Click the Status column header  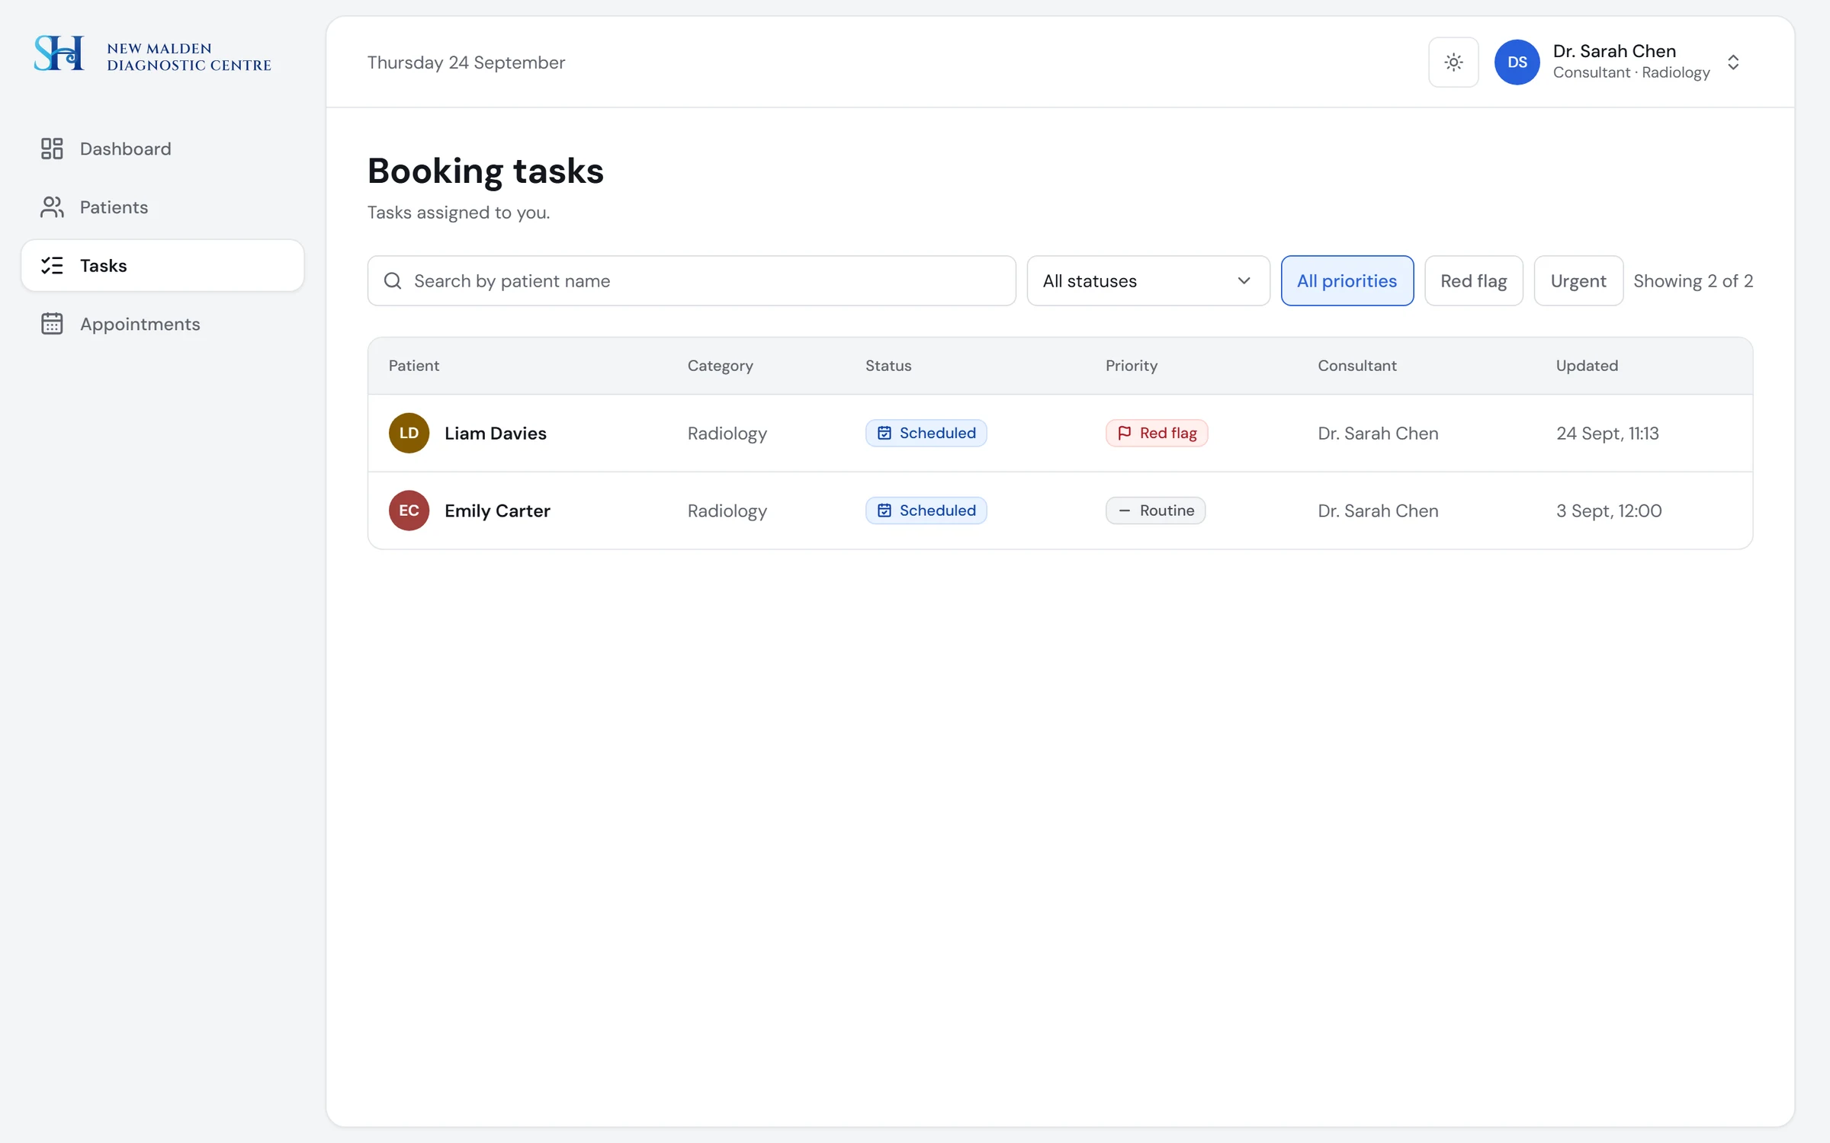[x=888, y=366]
